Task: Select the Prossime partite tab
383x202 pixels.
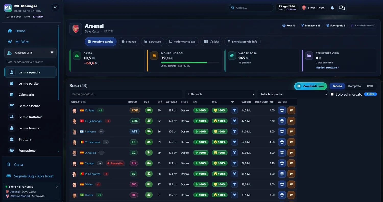Action: pos(101,42)
